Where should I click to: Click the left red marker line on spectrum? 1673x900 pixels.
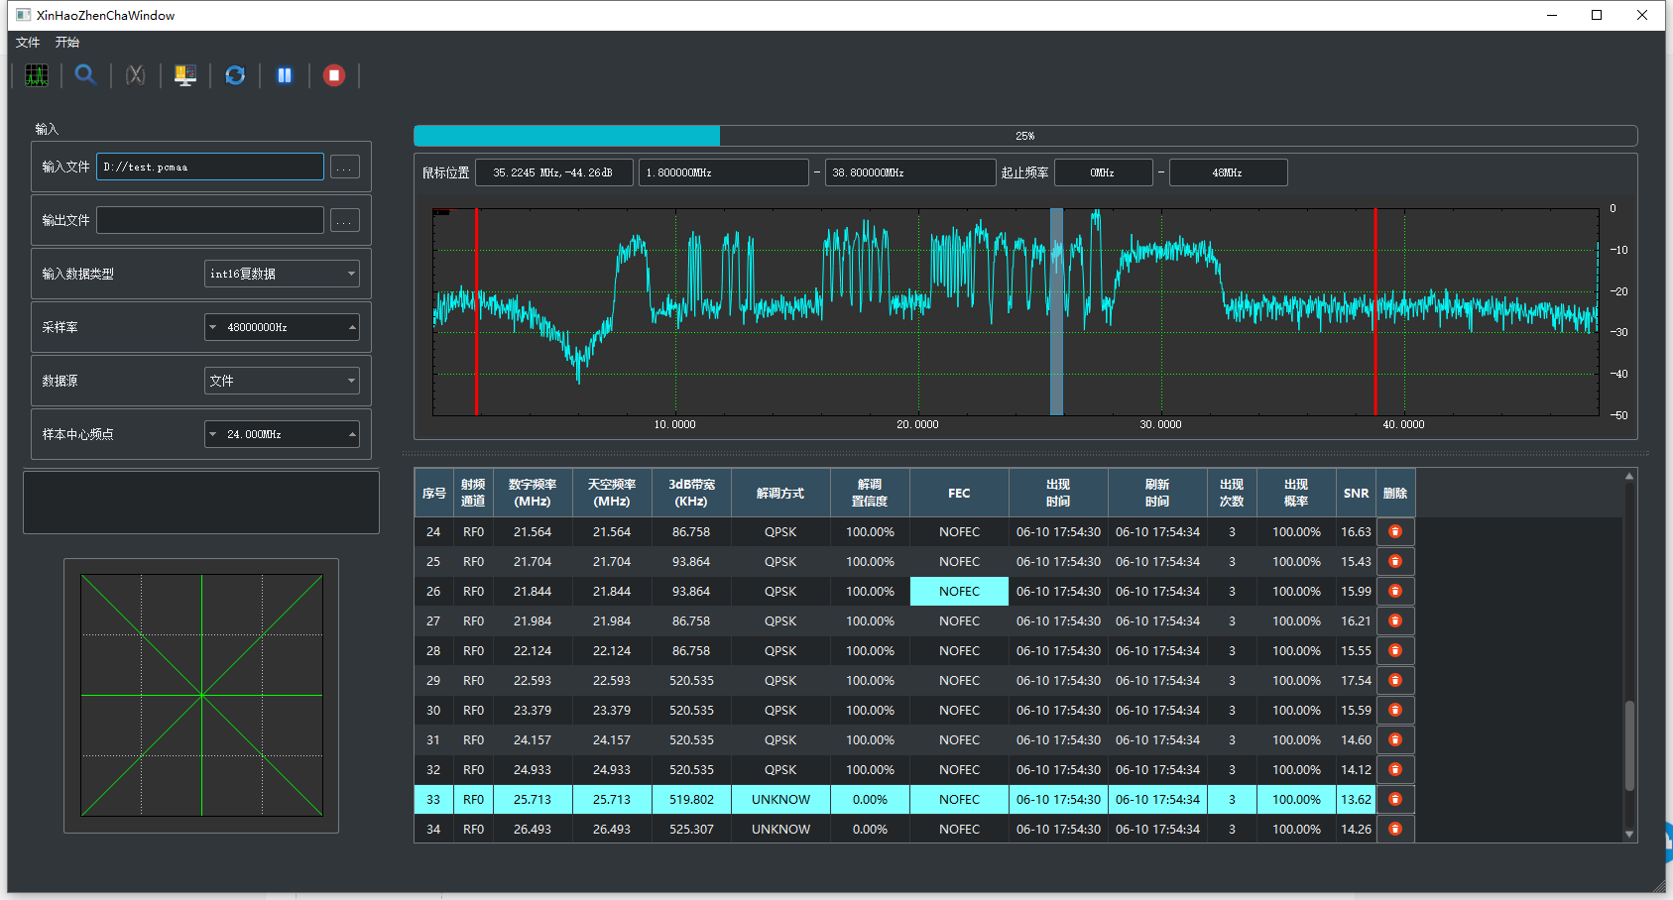[x=477, y=311]
